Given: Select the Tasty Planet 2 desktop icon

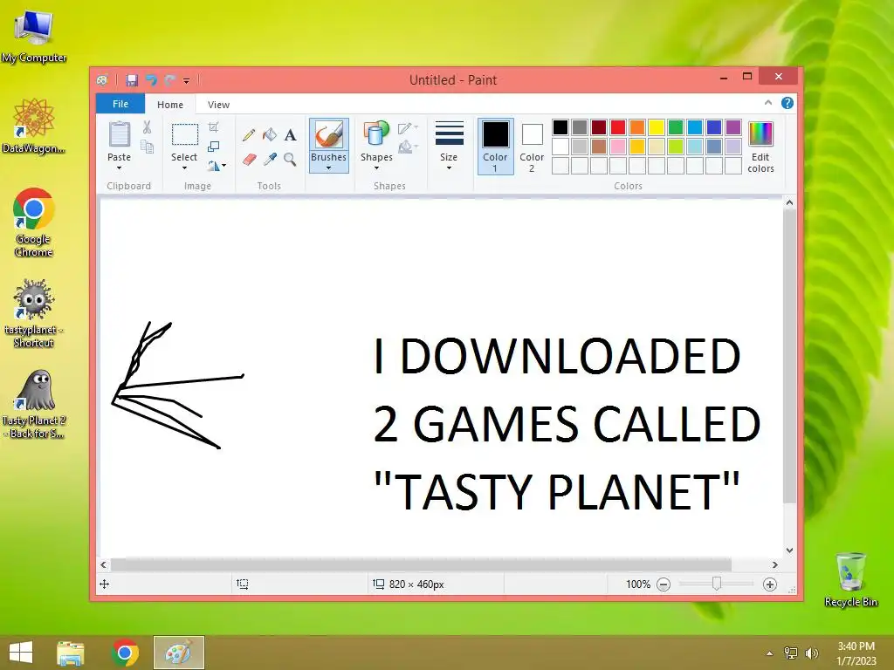Looking at the screenshot, I should point(34,404).
